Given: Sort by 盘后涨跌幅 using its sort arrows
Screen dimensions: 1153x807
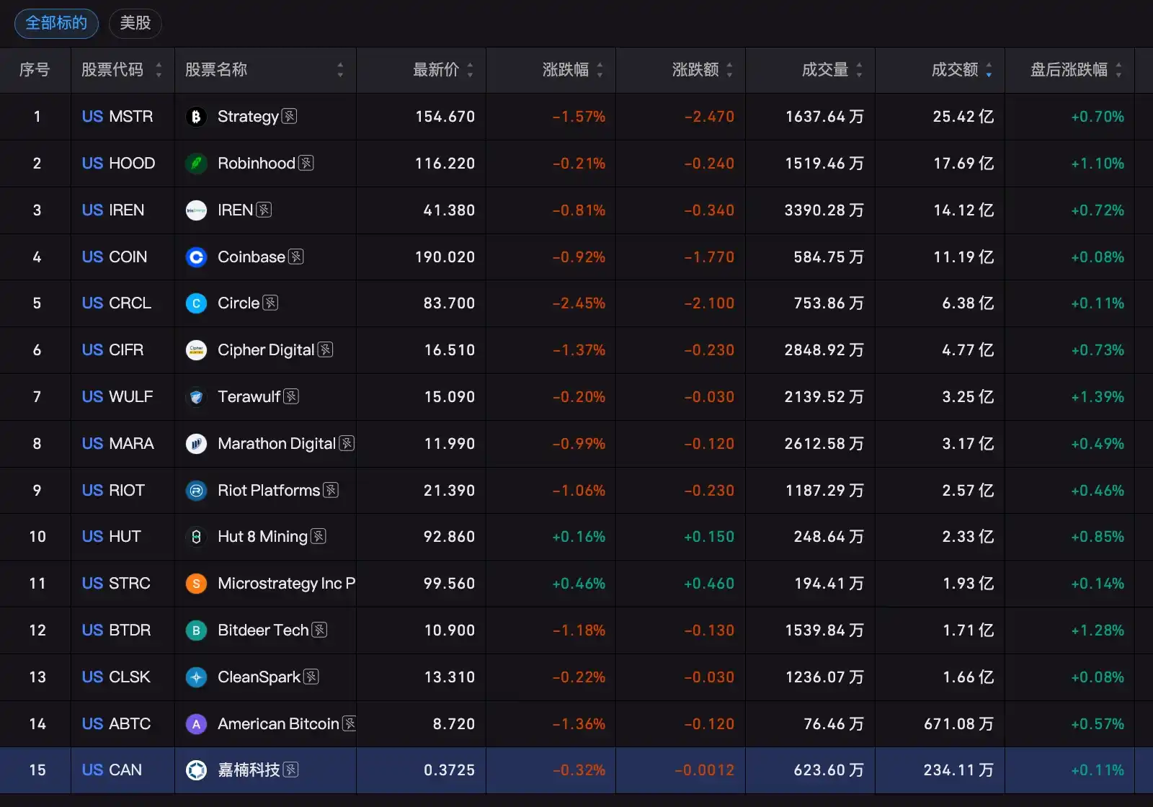Looking at the screenshot, I should [x=1118, y=70].
